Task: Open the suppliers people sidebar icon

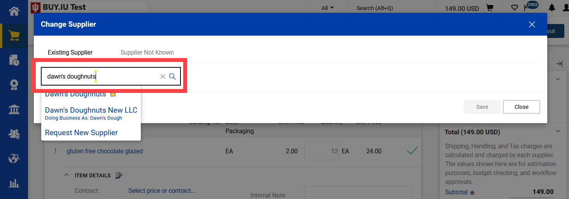Action: pos(14,134)
